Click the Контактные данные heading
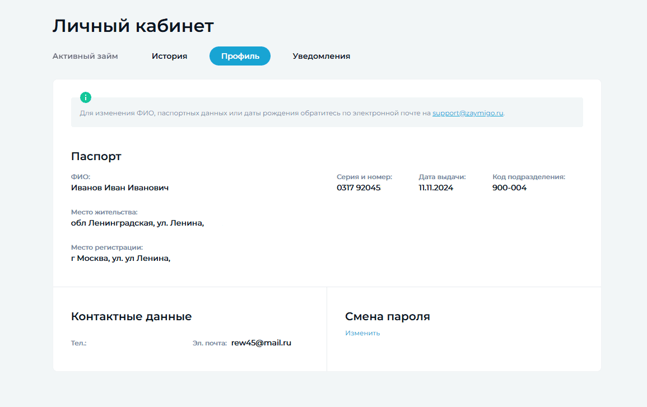The image size is (647, 407). click(131, 316)
